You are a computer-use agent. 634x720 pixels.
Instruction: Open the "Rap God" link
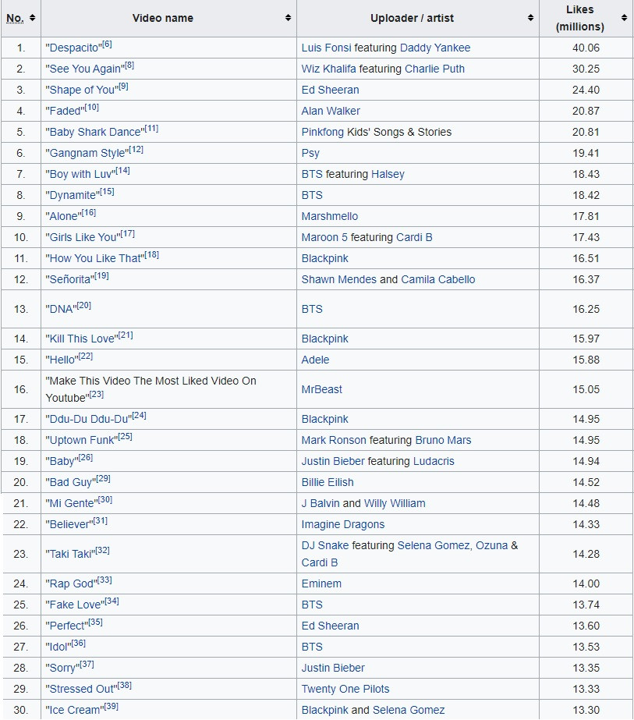[x=71, y=584]
